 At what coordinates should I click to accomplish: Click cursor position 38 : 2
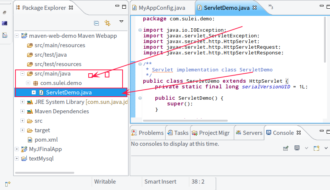click(x=198, y=182)
